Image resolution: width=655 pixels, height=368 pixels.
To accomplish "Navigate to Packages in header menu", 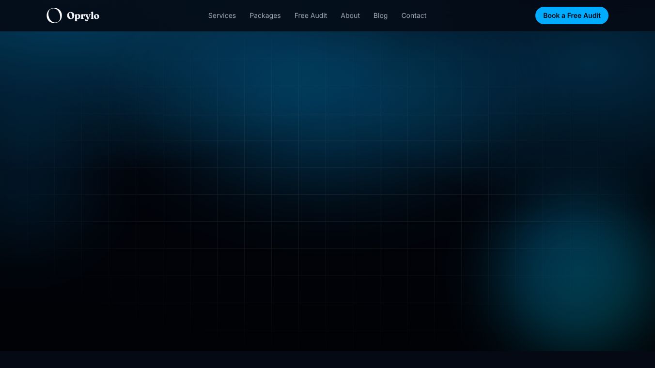I will (x=265, y=15).
